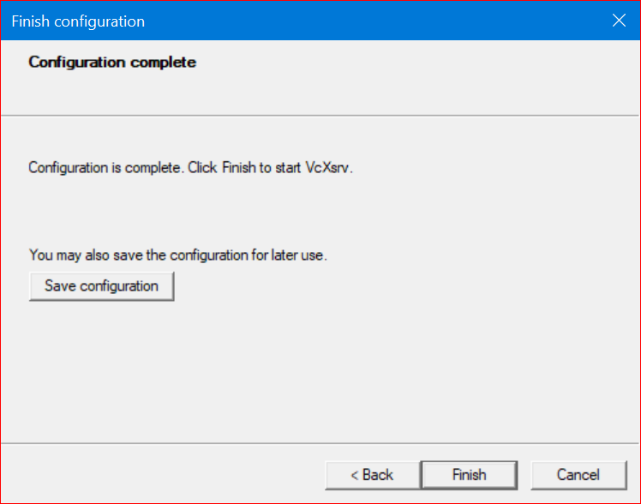Click the word 'complete' in the bold heading
The image size is (641, 504).
point(163,62)
